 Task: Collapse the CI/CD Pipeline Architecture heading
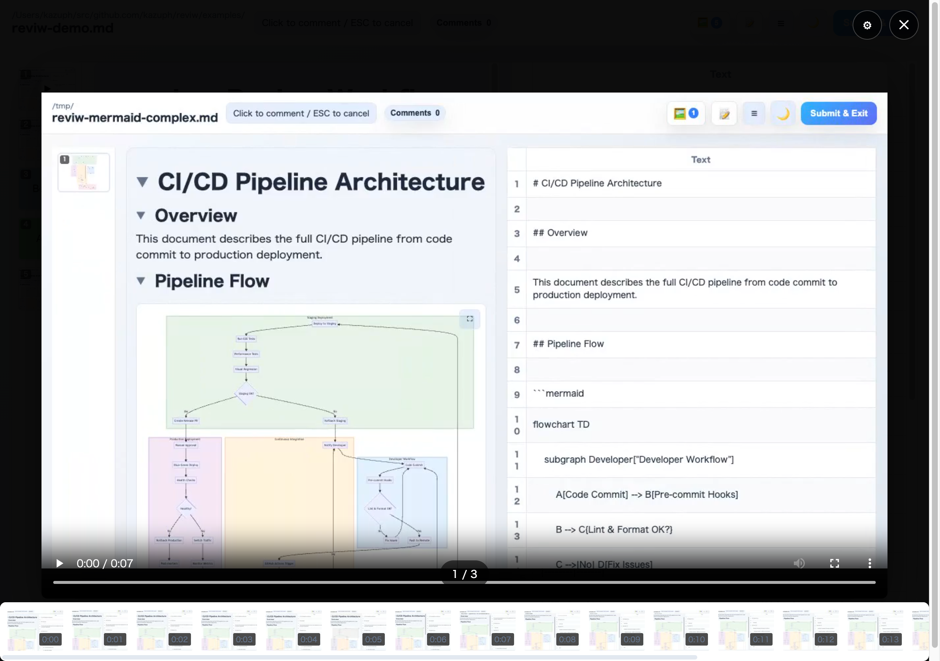(142, 182)
